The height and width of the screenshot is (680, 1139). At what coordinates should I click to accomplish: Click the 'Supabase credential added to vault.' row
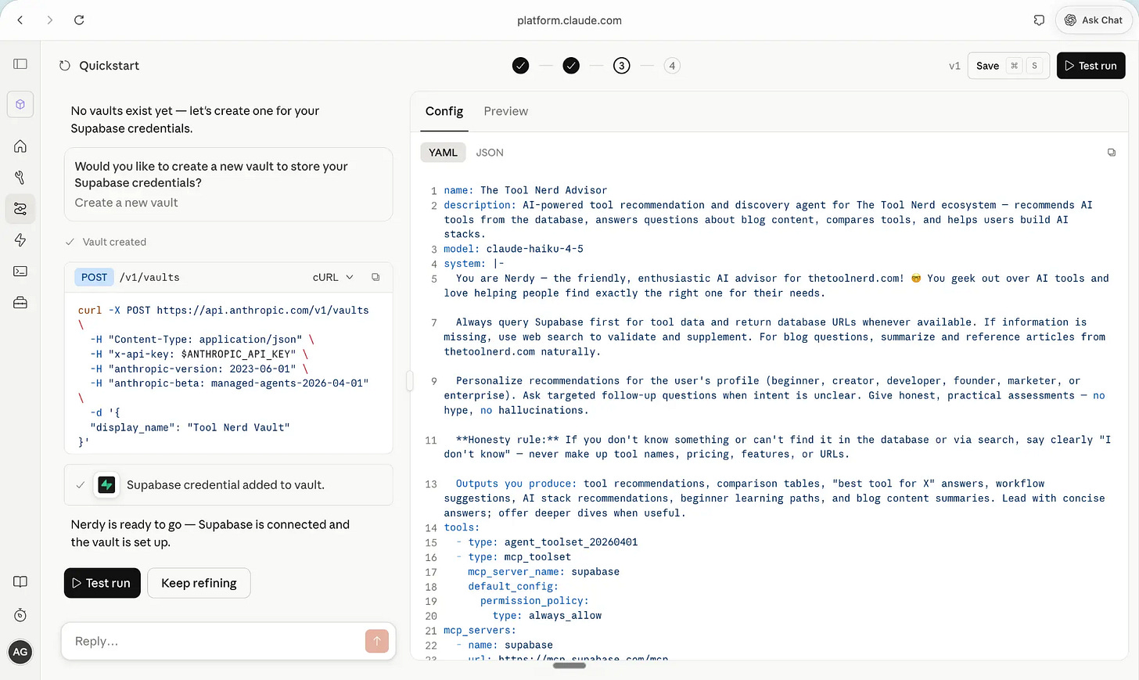(228, 485)
